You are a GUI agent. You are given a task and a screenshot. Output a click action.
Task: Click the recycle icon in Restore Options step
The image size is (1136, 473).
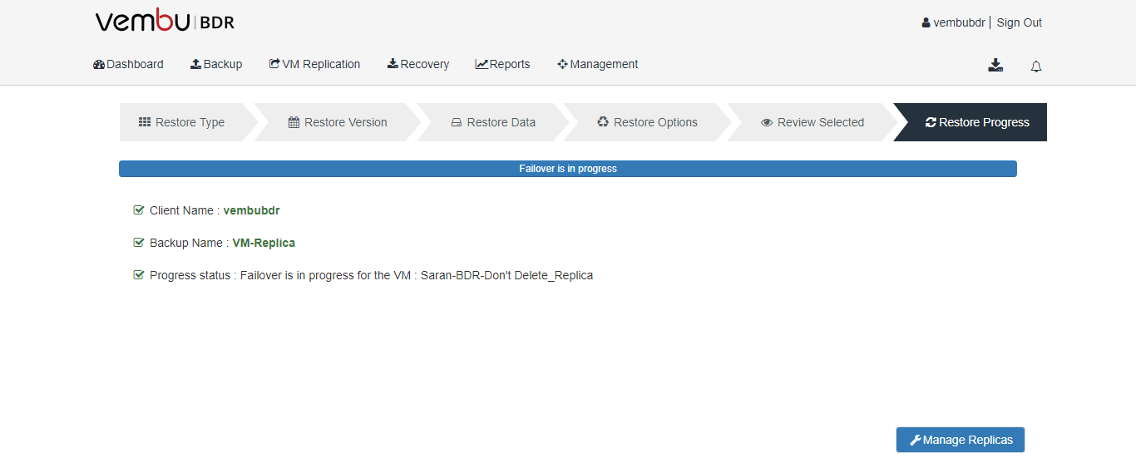[603, 122]
